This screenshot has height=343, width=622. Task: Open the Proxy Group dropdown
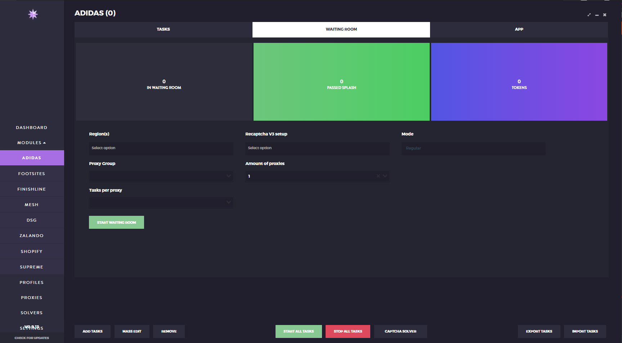pos(161,176)
